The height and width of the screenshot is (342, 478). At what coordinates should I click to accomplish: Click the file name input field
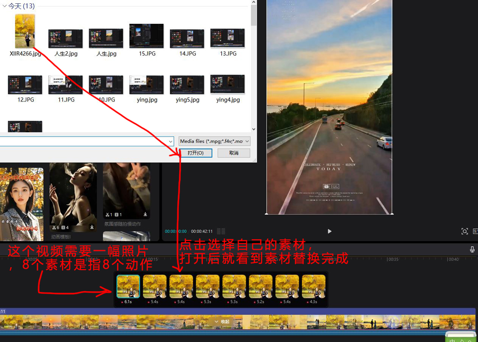pyautogui.click(x=84, y=141)
